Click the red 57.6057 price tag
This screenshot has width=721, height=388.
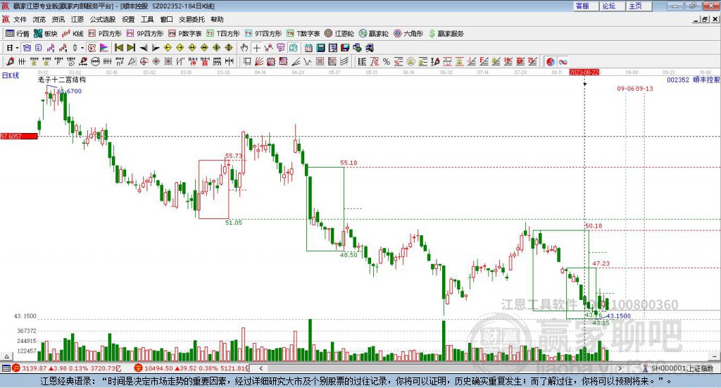coord(19,136)
